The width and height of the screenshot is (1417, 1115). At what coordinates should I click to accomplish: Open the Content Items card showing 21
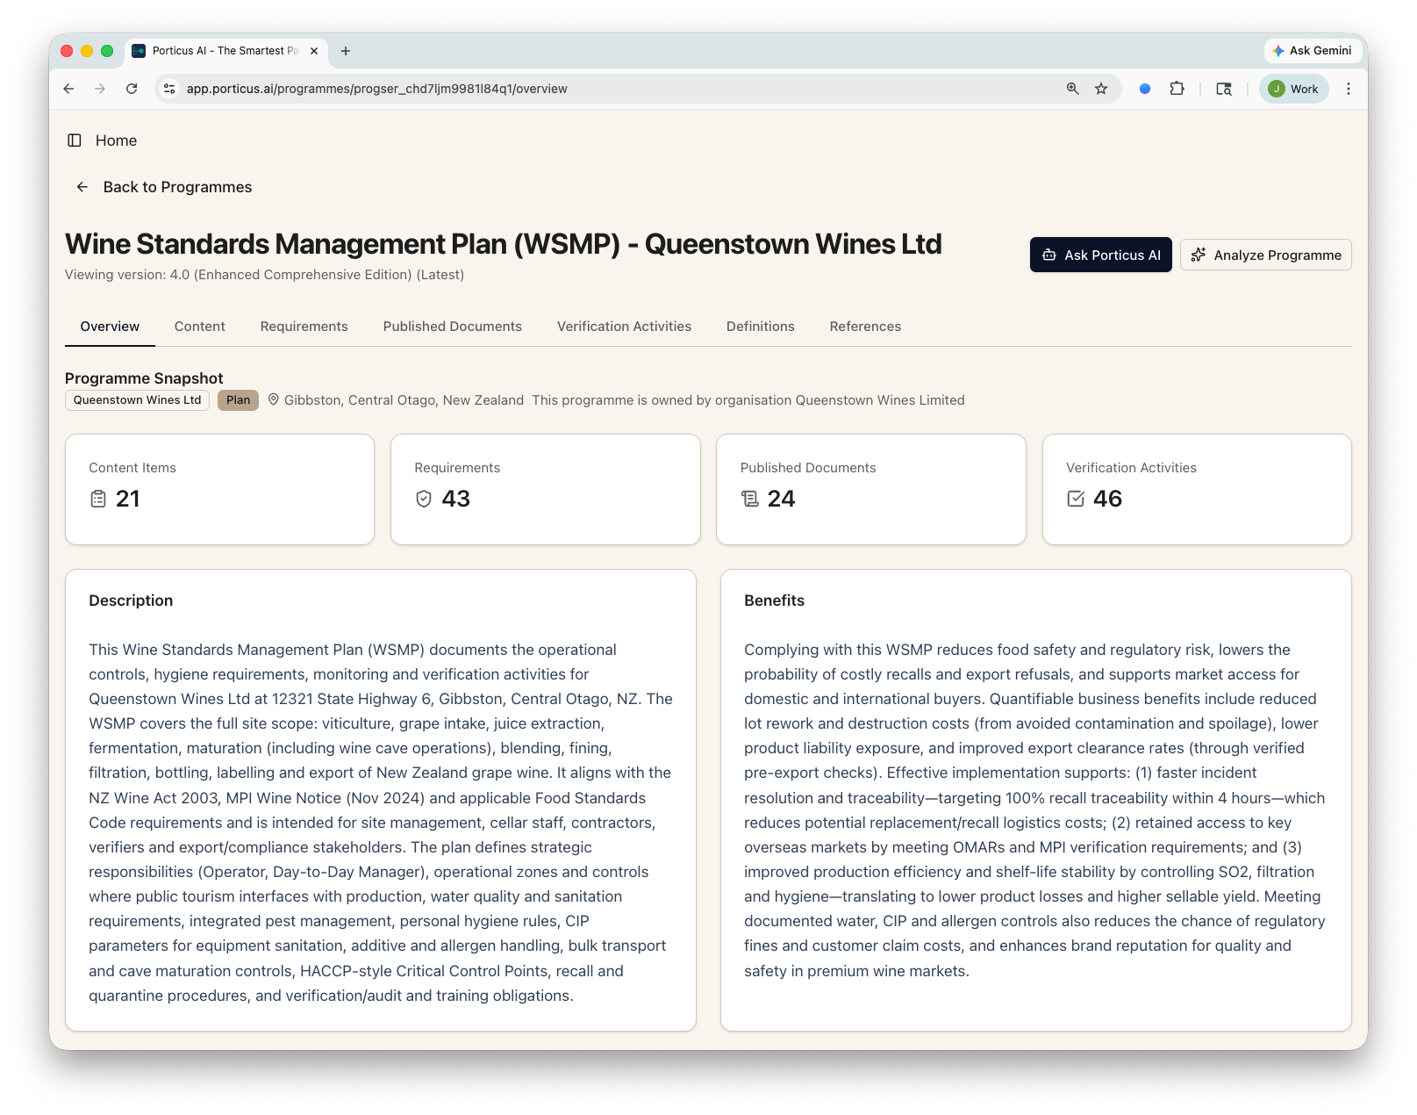[x=219, y=489]
